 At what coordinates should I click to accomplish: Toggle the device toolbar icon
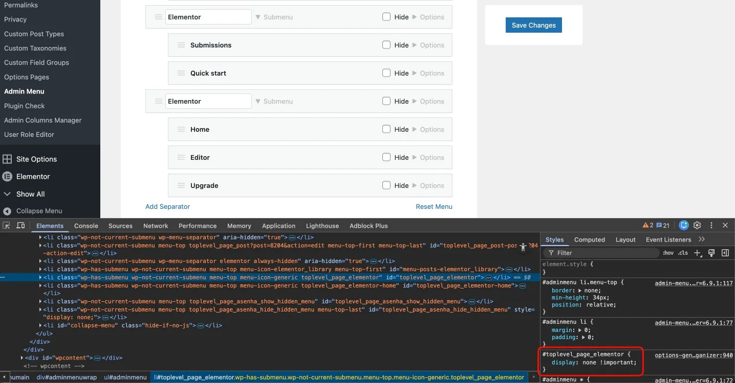tap(20, 226)
